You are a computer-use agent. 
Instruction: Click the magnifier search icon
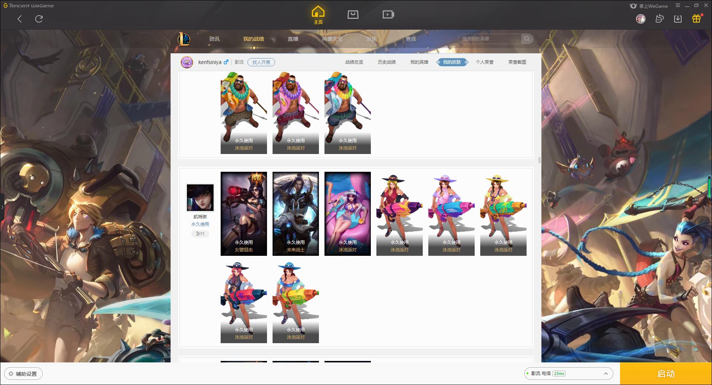(527, 38)
